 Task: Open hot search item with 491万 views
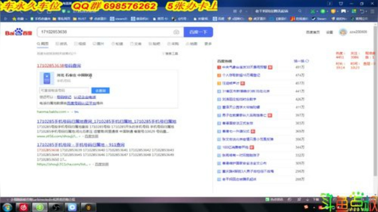click(245, 67)
